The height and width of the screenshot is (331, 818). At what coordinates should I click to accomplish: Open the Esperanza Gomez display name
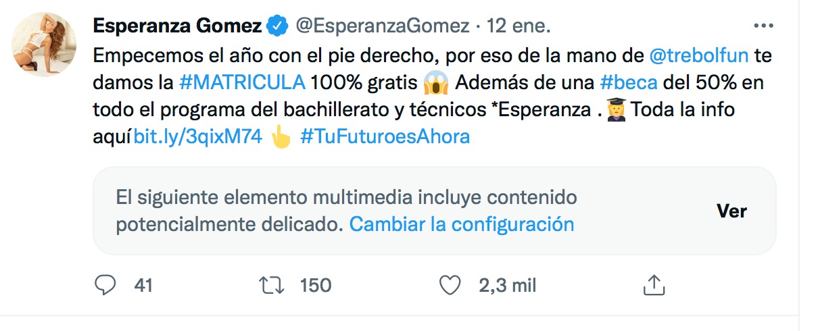(x=178, y=26)
